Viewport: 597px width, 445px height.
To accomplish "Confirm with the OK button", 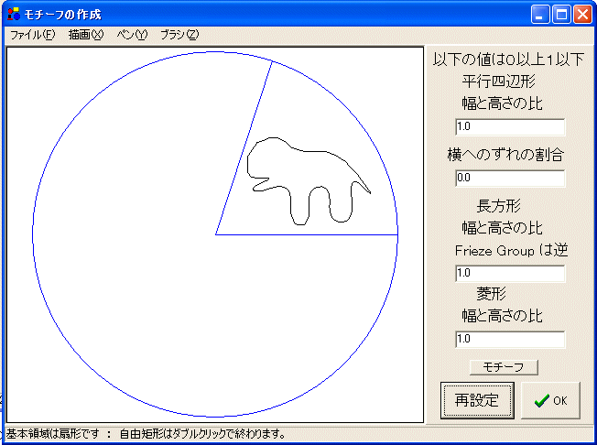I will 550,400.
